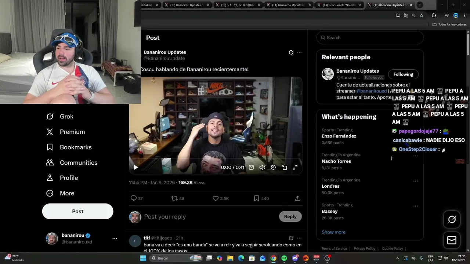Open Profile in the sidebar
This screenshot has width=470, height=264.
62,178
